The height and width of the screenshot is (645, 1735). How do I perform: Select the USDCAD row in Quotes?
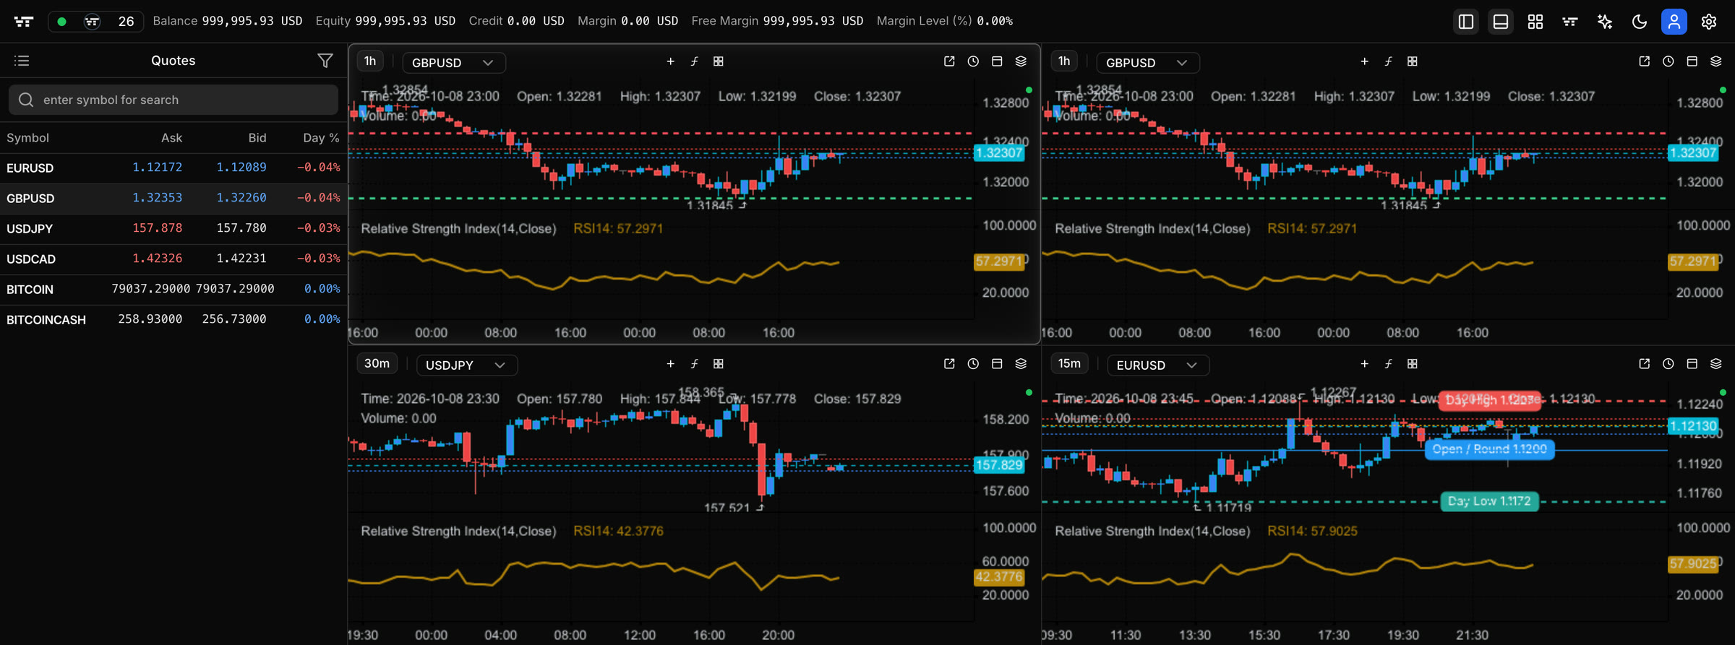(173, 259)
